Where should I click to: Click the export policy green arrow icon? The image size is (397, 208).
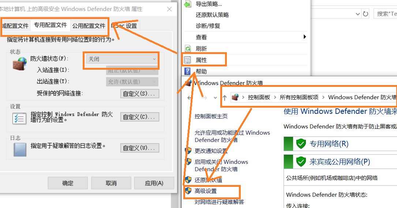click(x=188, y=4)
